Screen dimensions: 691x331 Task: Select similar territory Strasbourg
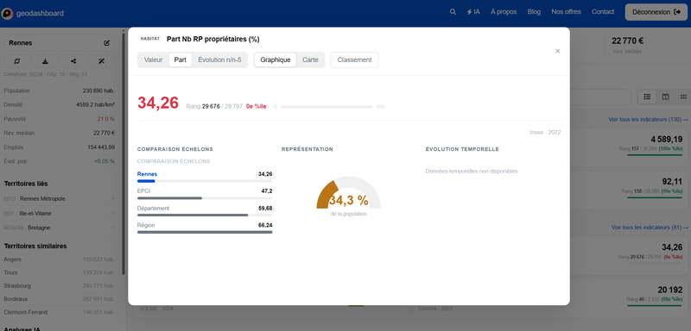59,285
